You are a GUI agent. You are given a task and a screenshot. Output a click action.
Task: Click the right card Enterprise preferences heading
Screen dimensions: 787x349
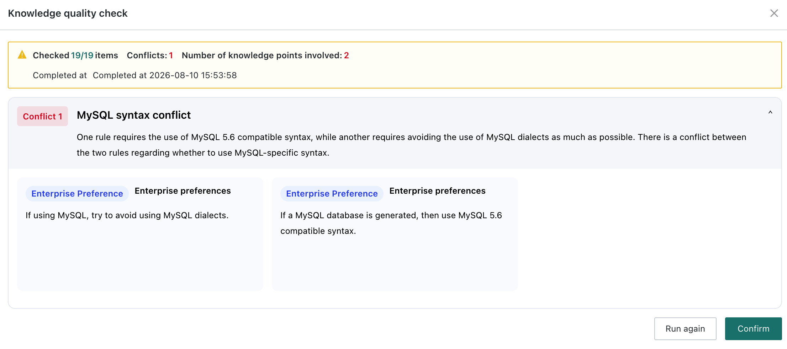tap(438, 191)
